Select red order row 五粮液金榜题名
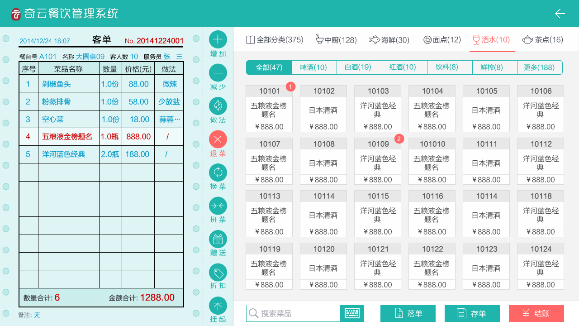The image size is (579, 326). click(101, 137)
